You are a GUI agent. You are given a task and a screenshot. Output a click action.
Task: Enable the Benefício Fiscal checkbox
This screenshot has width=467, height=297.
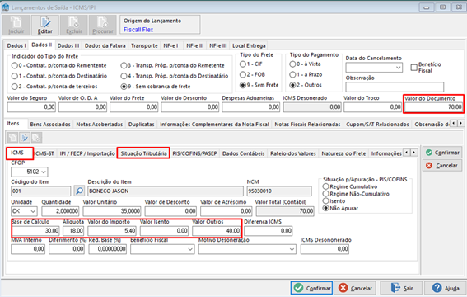413,68
